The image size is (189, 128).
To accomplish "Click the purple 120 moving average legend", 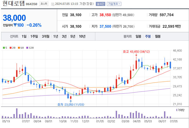I will coord(30,48).
